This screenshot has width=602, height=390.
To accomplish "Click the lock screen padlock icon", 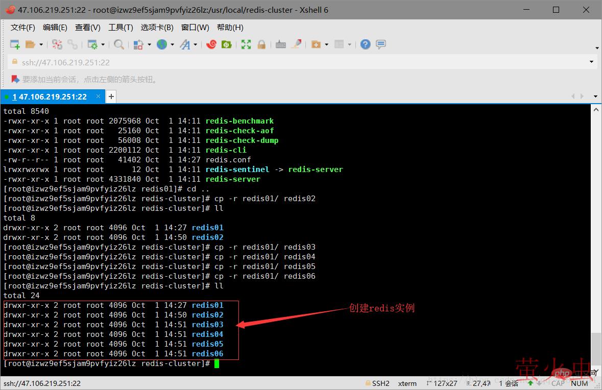I will point(261,45).
